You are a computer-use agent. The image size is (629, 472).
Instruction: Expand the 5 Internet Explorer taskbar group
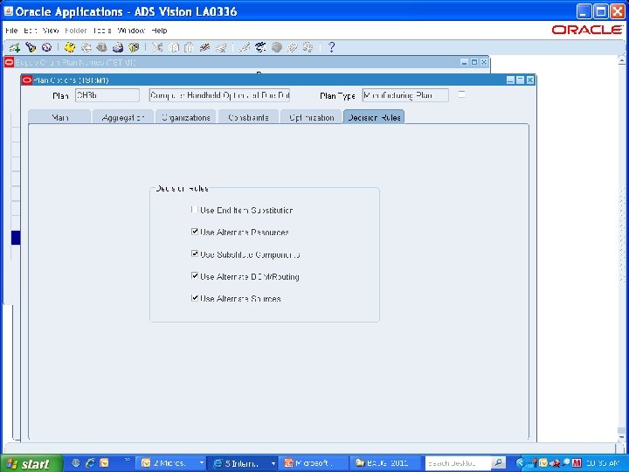pos(243,463)
